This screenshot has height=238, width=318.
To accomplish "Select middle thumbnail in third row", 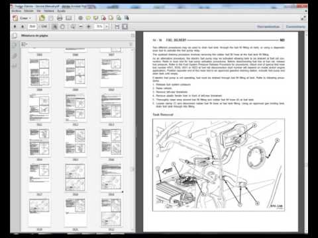I will tap(76, 107).
